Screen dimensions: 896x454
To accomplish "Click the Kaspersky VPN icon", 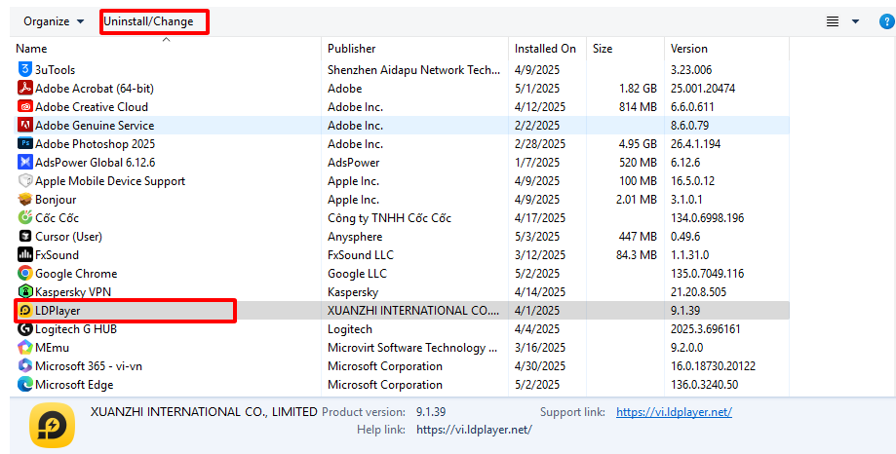I will 24,292.
